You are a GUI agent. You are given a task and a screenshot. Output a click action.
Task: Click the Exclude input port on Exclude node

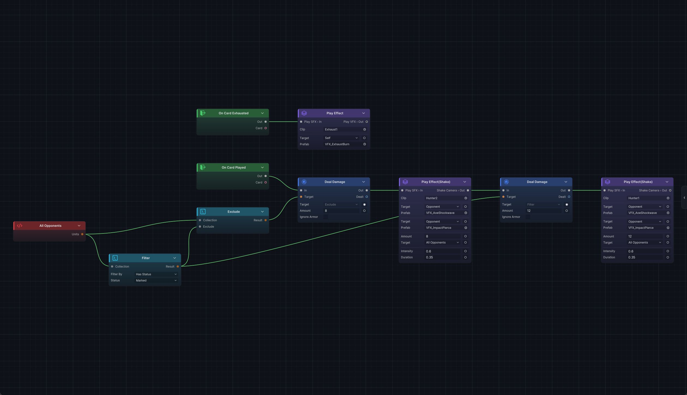click(x=200, y=227)
